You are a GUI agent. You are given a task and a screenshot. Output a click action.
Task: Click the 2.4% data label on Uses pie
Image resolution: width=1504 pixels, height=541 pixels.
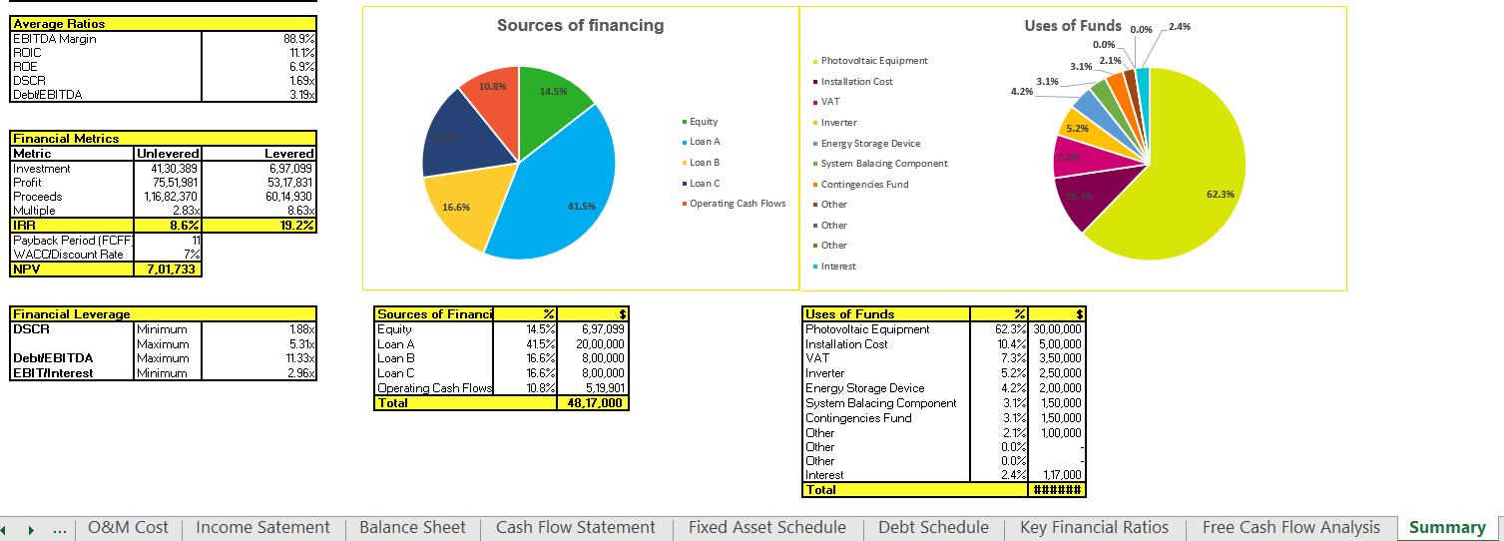coord(1179,27)
